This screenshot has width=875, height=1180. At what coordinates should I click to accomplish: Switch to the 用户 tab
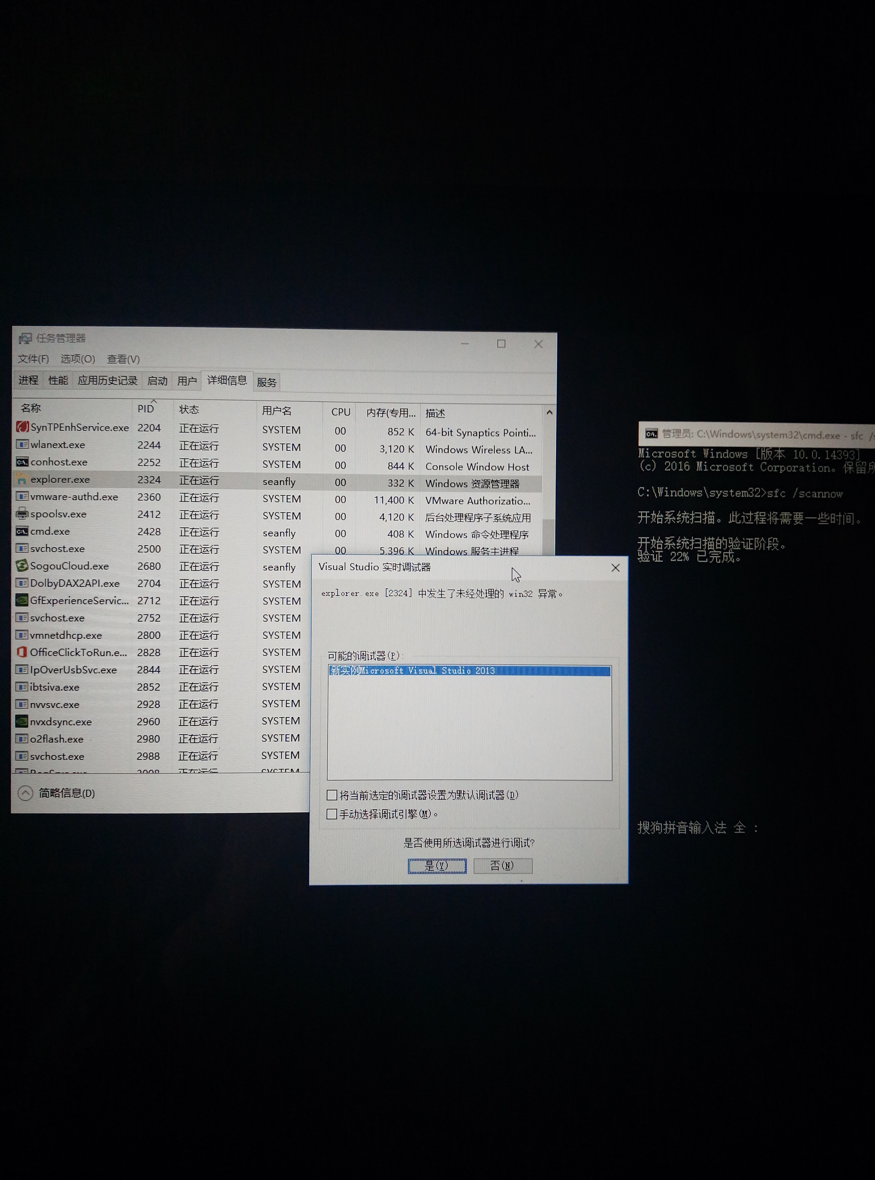(x=187, y=381)
